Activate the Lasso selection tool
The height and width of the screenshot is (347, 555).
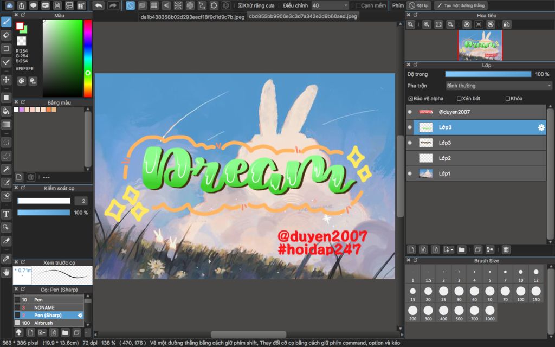(x=6, y=156)
